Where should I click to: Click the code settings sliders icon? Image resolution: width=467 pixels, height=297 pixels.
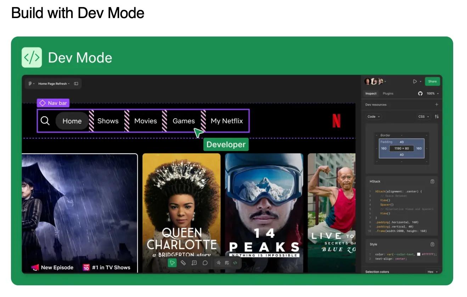click(x=437, y=117)
